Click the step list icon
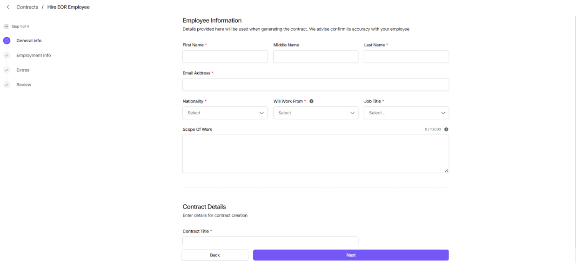The width and height of the screenshot is (576, 273). coord(6,26)
